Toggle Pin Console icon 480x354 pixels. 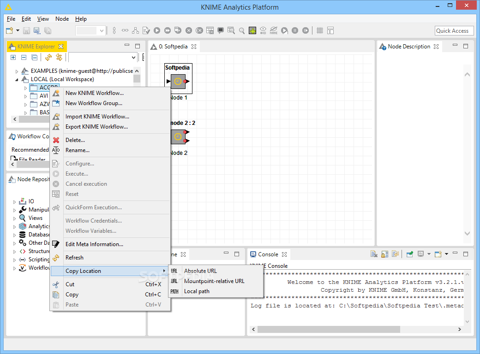pos(409,254)
